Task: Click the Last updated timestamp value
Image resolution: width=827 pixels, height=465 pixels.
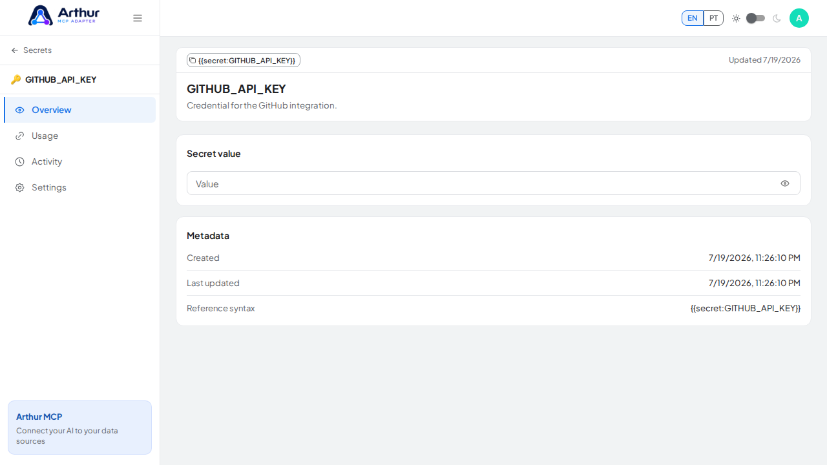Action: click(755, 283)
